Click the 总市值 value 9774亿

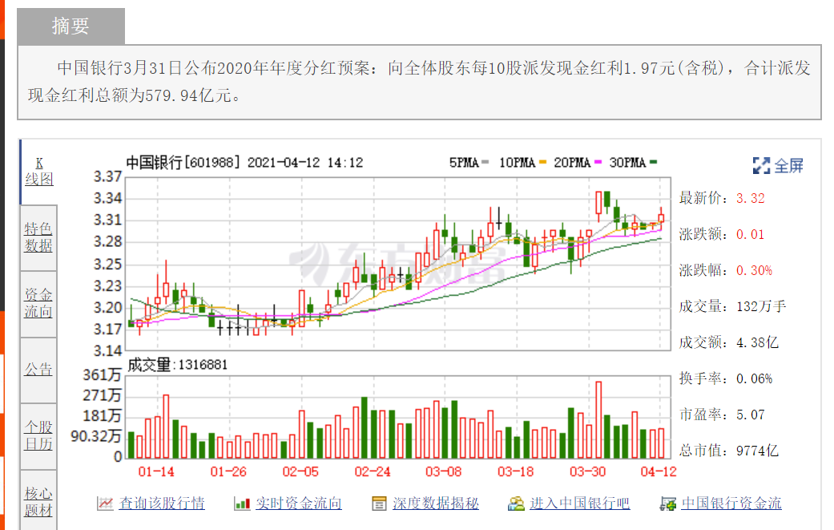point(757,451)
